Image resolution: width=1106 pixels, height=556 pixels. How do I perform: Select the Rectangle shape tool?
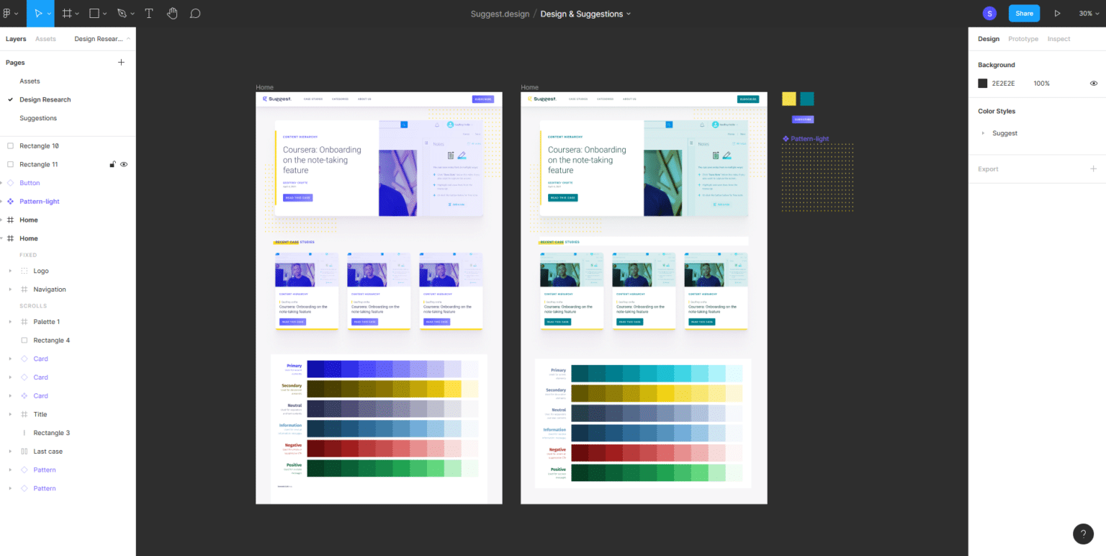point(94,14)
